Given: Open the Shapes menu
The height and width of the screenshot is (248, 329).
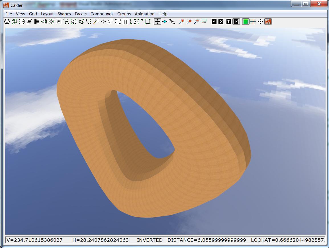Looking at the screenshot, I should (x=64, y=14).
